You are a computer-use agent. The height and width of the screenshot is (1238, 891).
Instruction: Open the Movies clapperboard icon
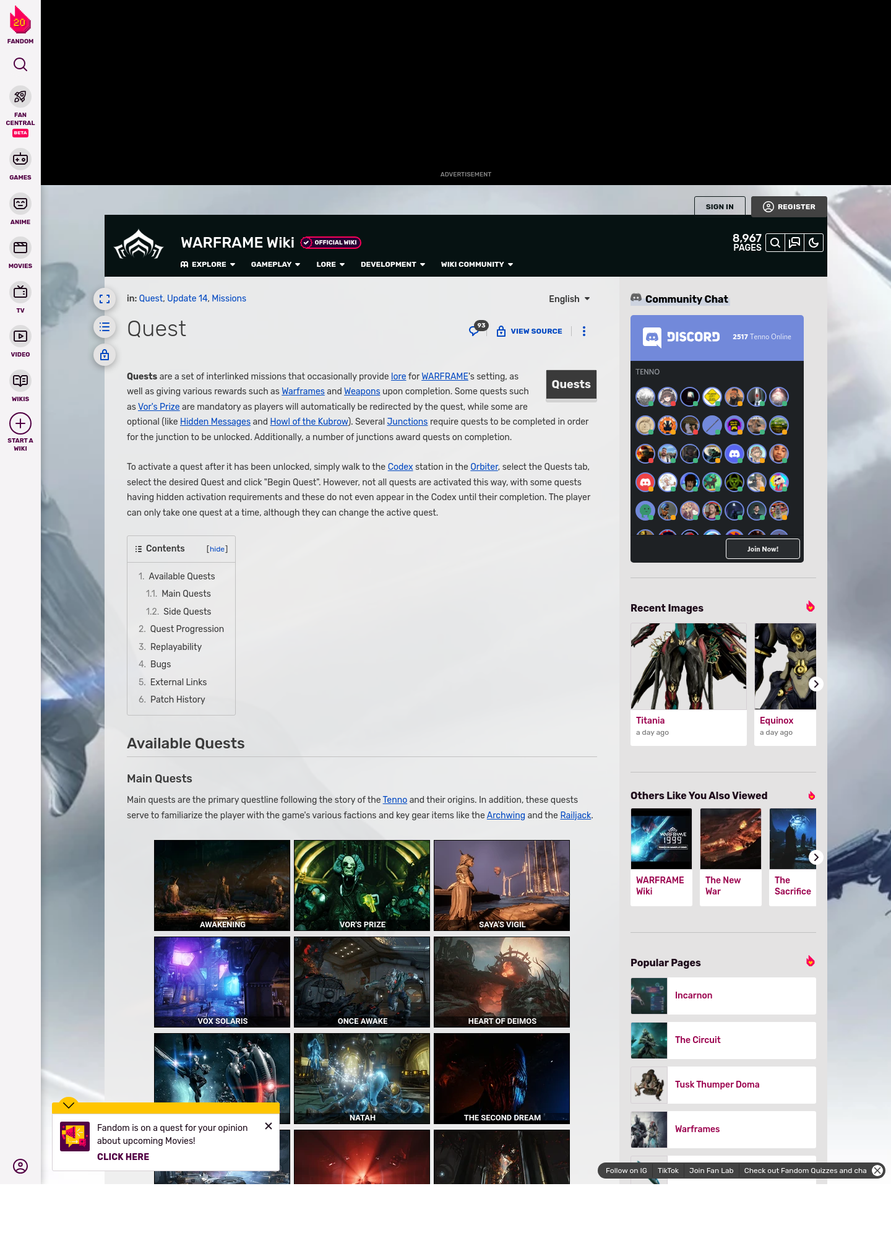click(x=20, y=248)
